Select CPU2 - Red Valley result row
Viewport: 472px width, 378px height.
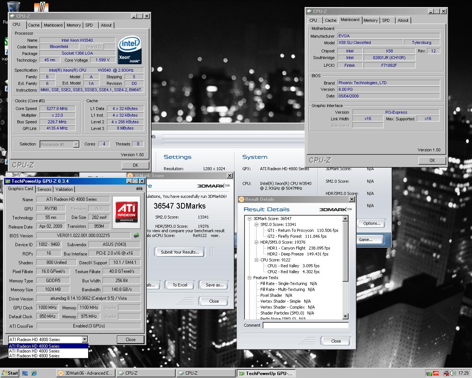(x=293, y=272)
